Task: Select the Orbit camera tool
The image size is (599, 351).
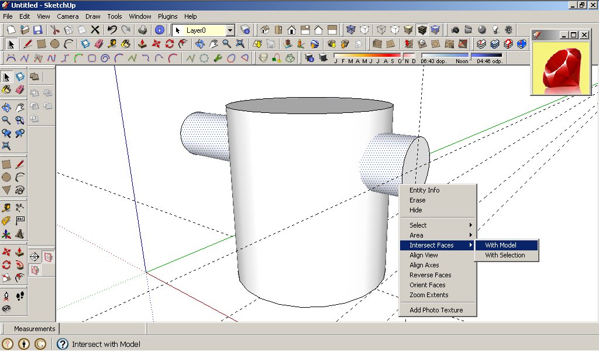Action: click(199, 44)
